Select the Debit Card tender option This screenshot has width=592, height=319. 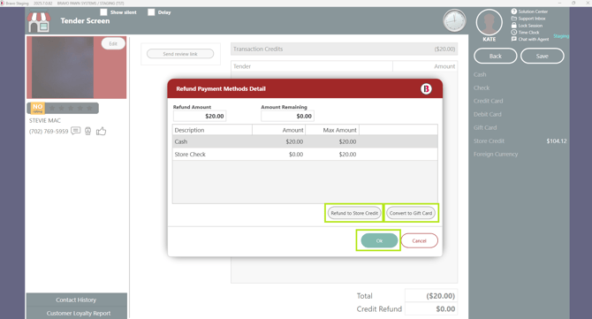[488, 114]
